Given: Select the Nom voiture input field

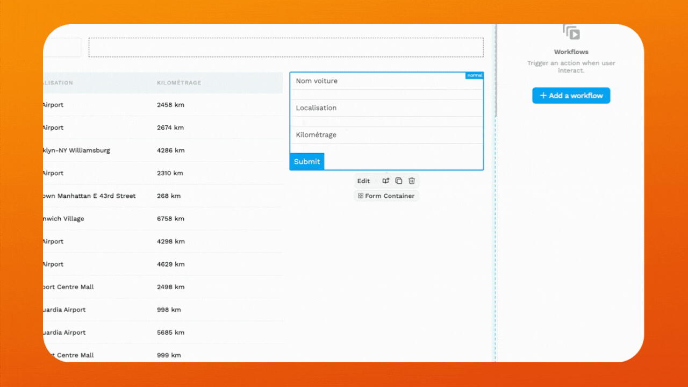Looking at the screenshot, I should pos(386,83).
